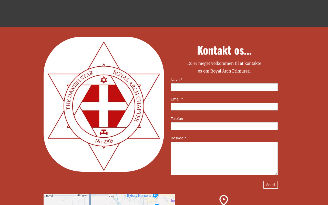Click the 451 road badge on map
Image resolution: width=328 pixels, height=205 pixels.
(111, 197)
